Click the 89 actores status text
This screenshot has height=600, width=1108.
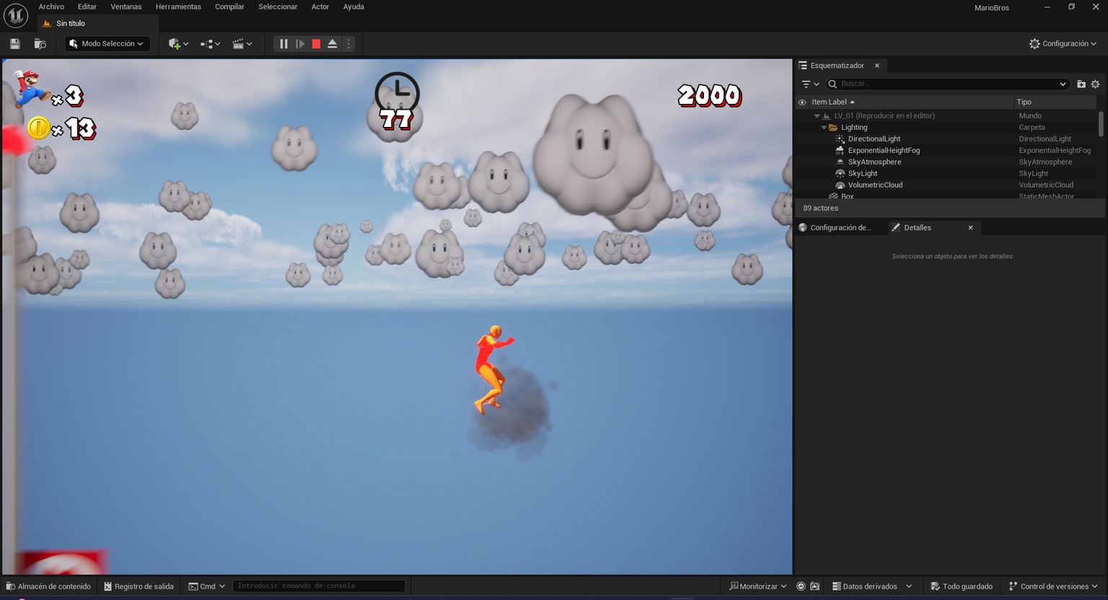point(820,208)
